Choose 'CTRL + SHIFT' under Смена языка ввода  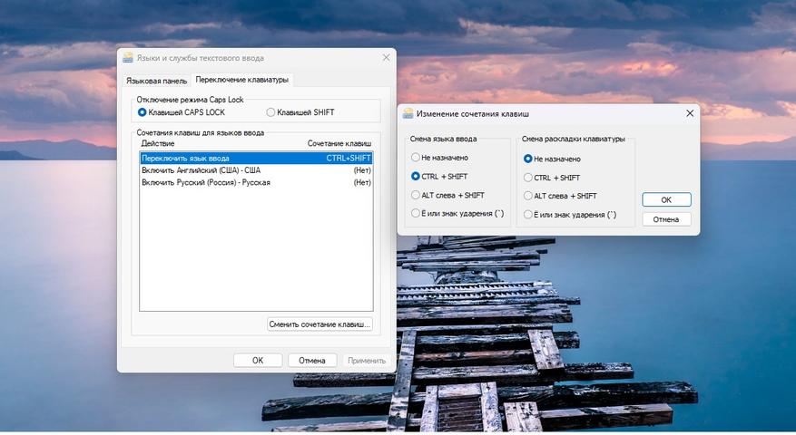point(416,177)
